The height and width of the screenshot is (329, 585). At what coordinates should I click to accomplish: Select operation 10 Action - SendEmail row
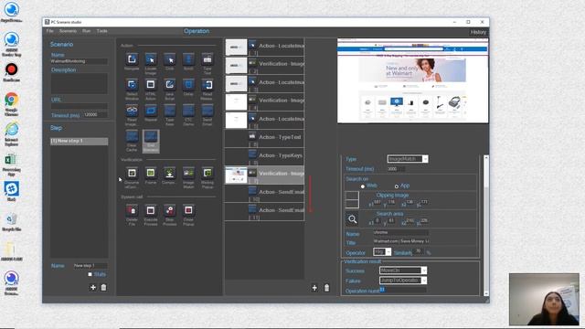(264, 193)
